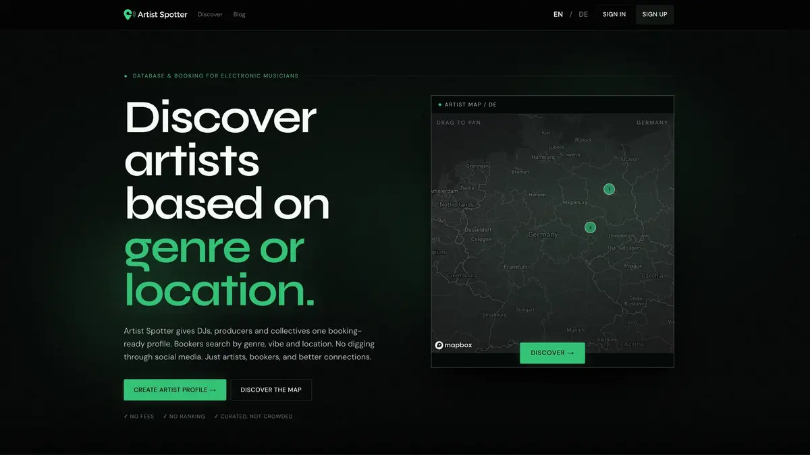Image resolution: width=810 pixels, height=455 pixels.
Task: Click Strasbourg label on the map
Action: point(495,315)
